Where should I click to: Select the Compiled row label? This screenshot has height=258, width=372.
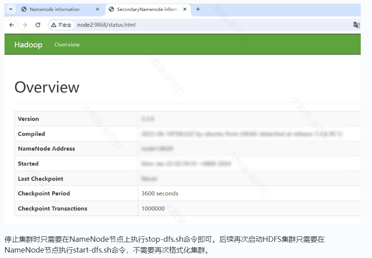click(32, 134)
